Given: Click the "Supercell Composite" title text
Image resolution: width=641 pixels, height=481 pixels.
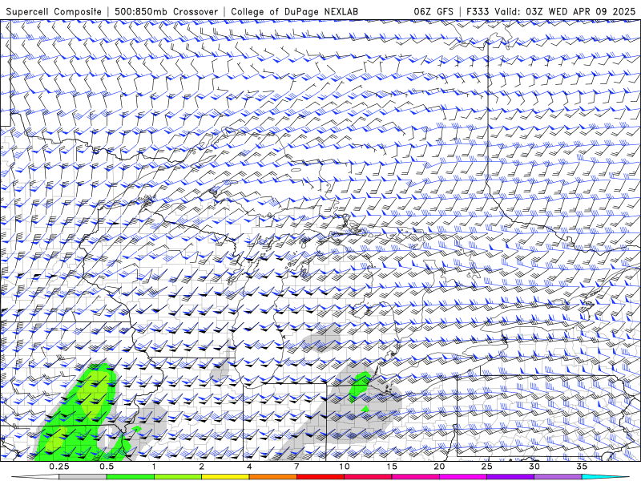Looking at the screenshot, I should point(54,11).
